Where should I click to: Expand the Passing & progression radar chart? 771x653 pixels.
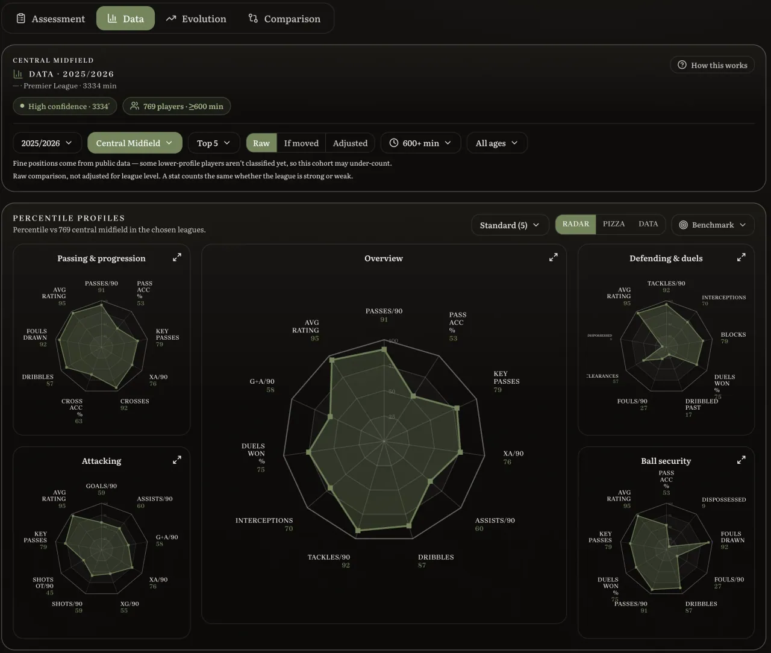(x=177, y=257)
